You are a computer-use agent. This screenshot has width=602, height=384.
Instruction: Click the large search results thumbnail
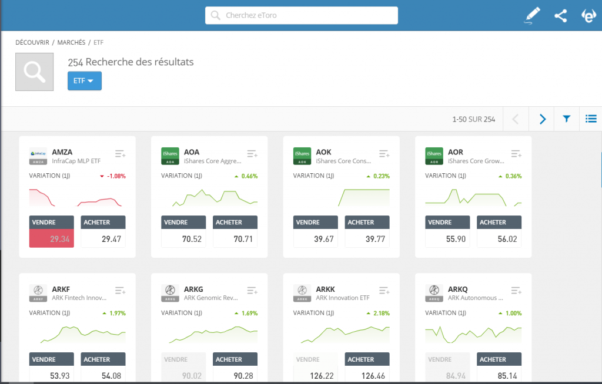coord(35,72)
